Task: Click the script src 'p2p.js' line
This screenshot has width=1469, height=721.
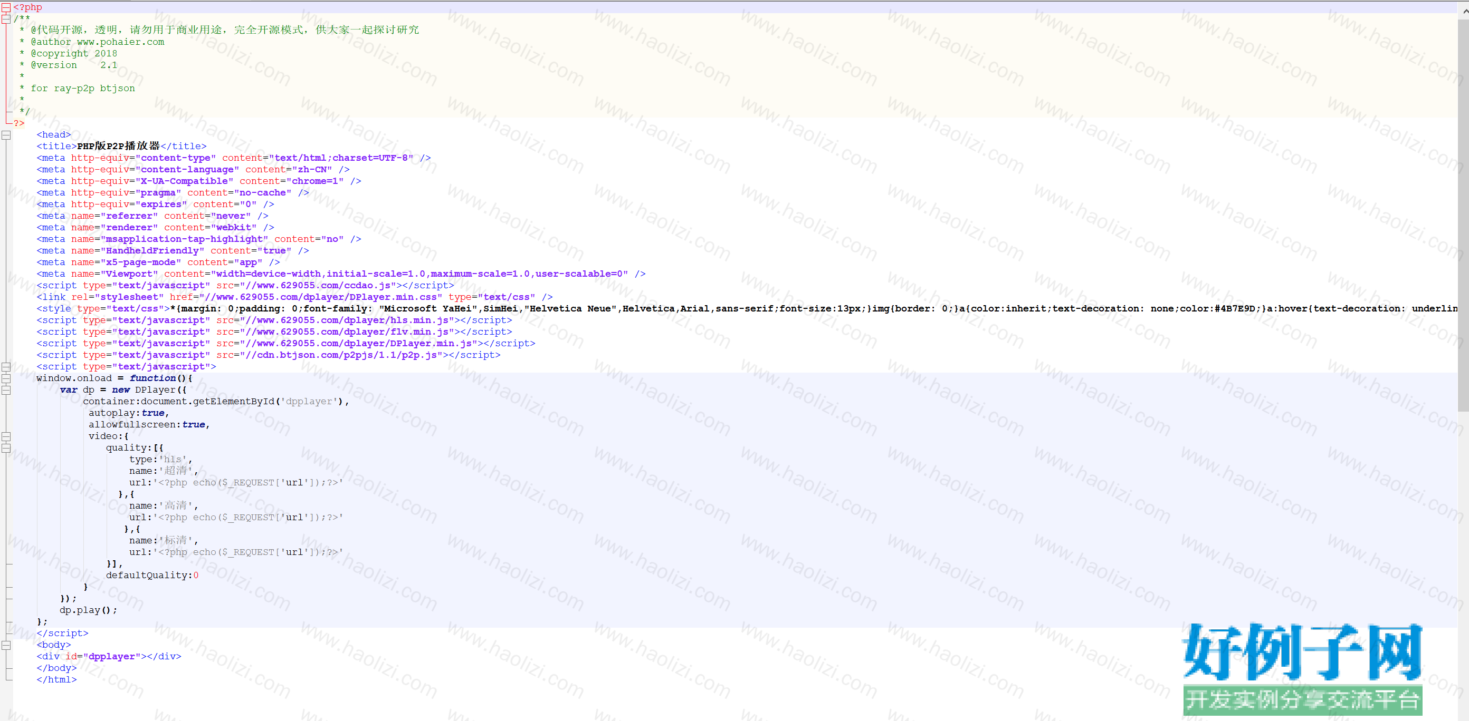Action: [269, 355]
